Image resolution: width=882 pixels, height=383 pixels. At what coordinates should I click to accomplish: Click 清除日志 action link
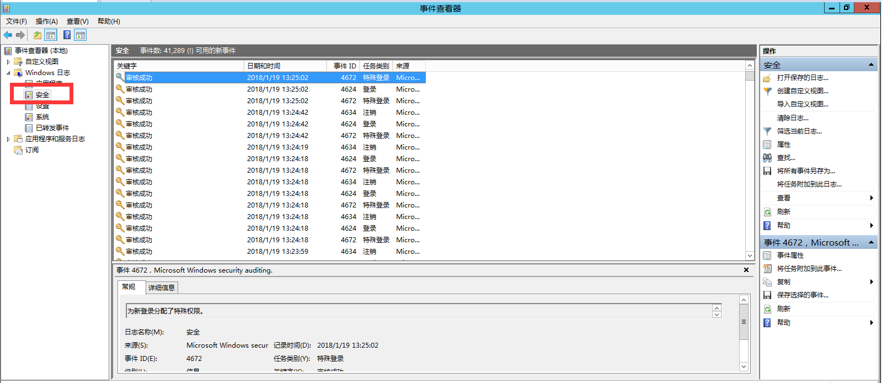(793, 118)
